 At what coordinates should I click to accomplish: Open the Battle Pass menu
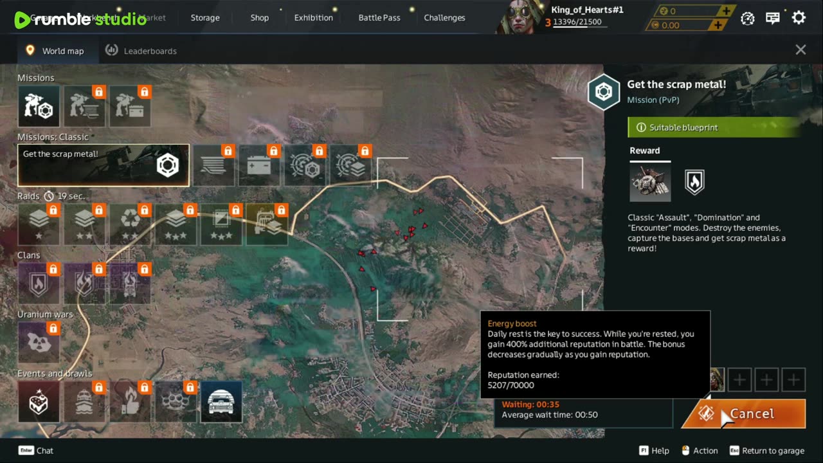pyautogui.click(x=379, y=17)
